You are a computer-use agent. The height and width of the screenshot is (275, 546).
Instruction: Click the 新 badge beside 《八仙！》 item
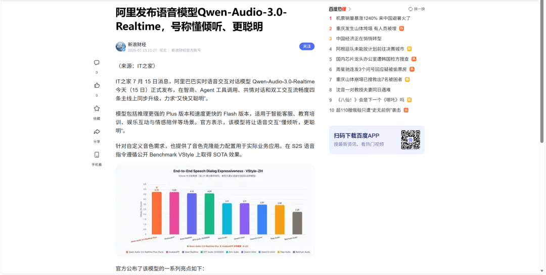pyautogui.click(x=409, y=100)
